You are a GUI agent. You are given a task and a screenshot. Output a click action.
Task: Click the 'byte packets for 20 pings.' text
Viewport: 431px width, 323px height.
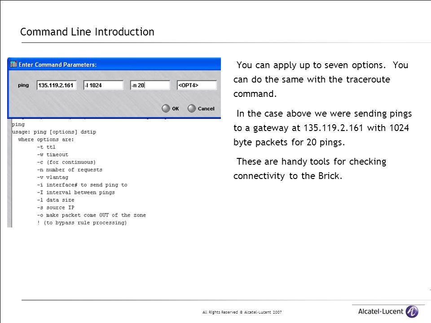(289, 142)
